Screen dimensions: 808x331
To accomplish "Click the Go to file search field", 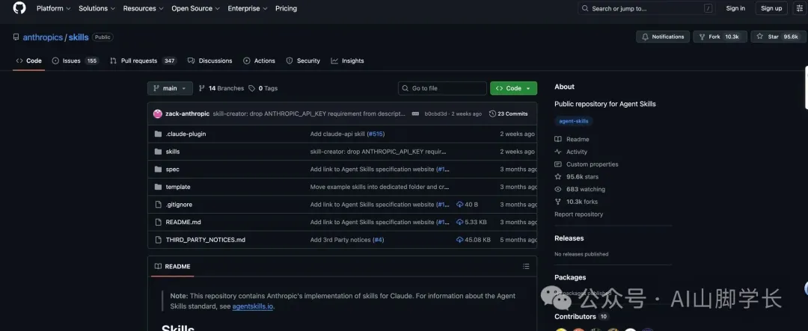I will [x=441, y=88].
